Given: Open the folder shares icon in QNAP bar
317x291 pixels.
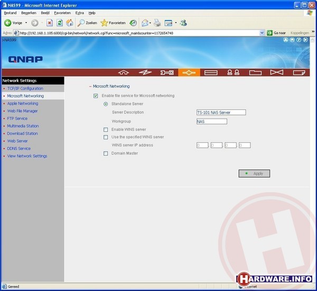Looking at the screenshot, I should click(255, 72).
